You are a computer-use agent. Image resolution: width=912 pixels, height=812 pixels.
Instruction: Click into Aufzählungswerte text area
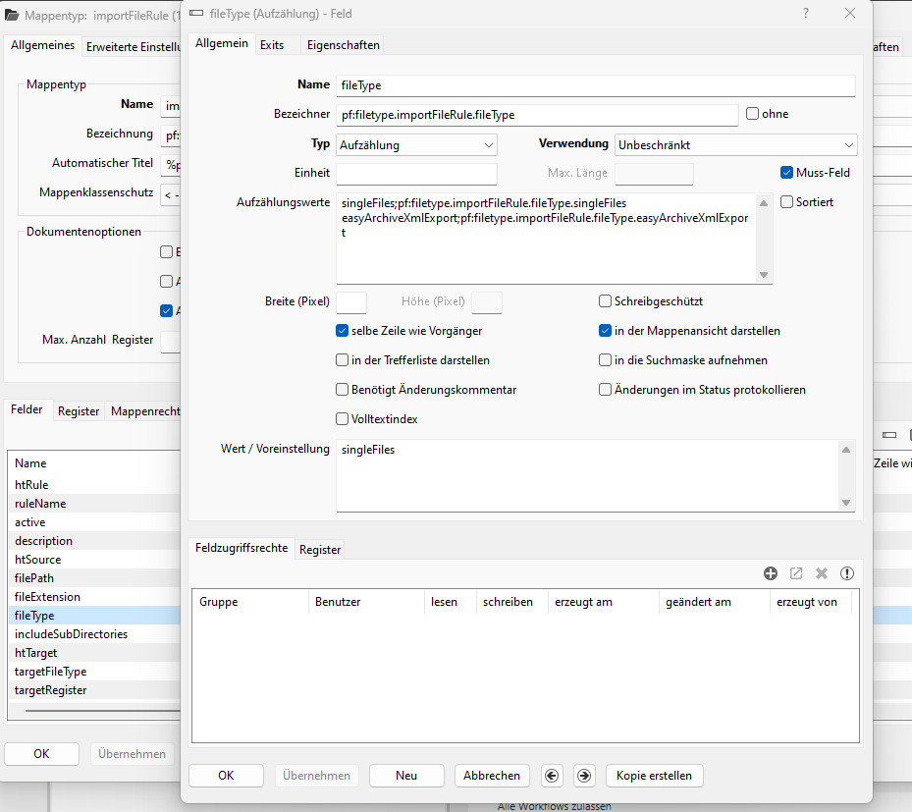click(x=547, y=239)
